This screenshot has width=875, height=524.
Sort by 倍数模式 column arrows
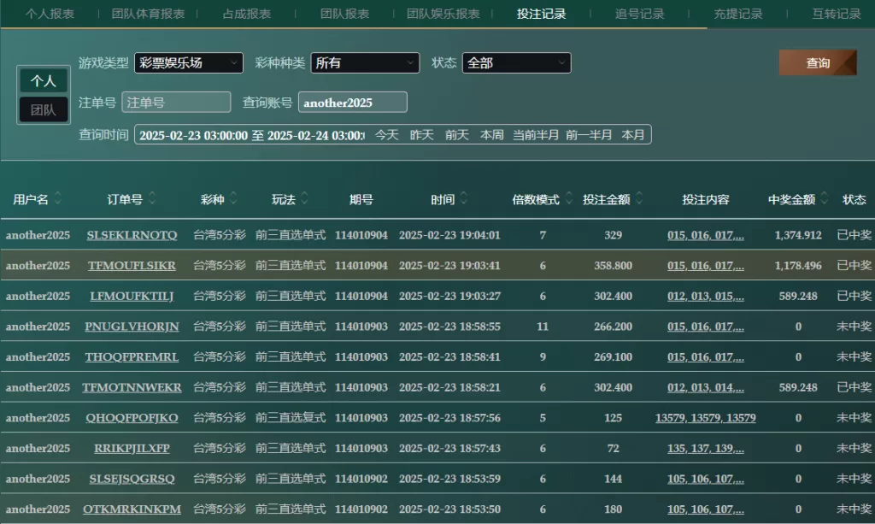(568, 198)
